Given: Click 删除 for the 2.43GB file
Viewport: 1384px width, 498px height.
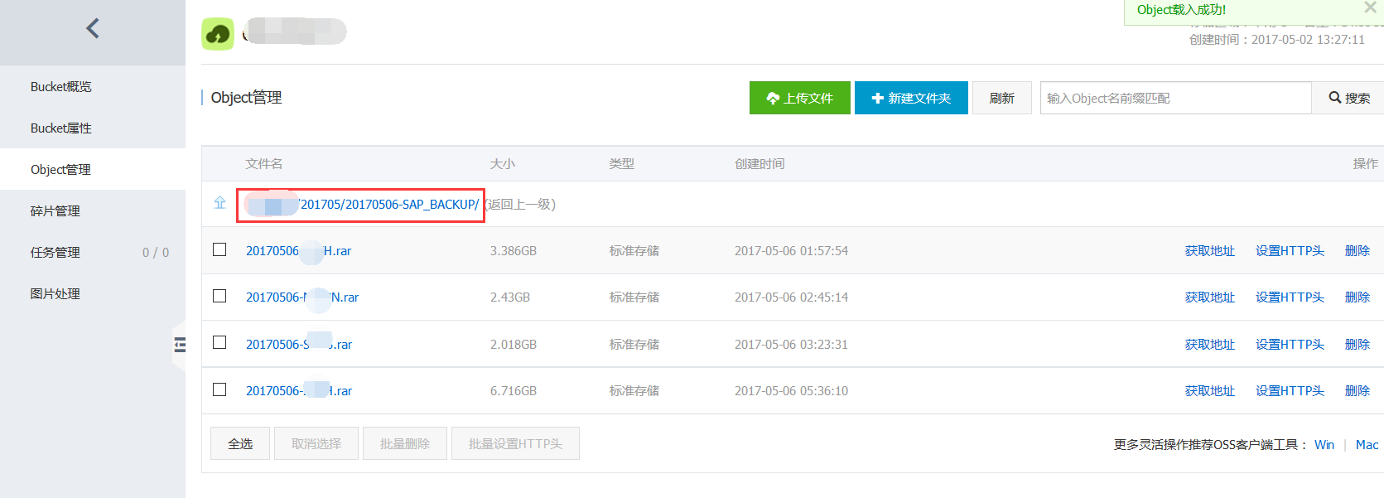Looking at the screenshot, I should point(1357,297).
